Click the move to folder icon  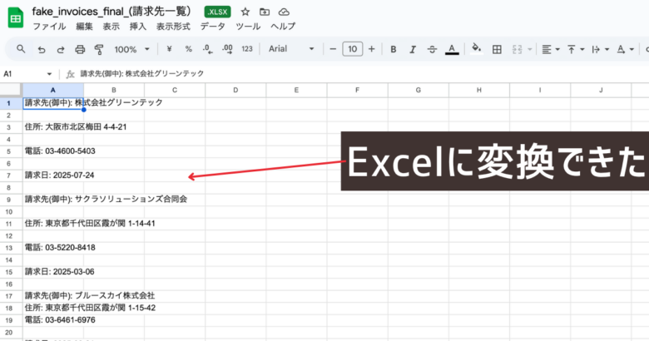pos(265,12)
